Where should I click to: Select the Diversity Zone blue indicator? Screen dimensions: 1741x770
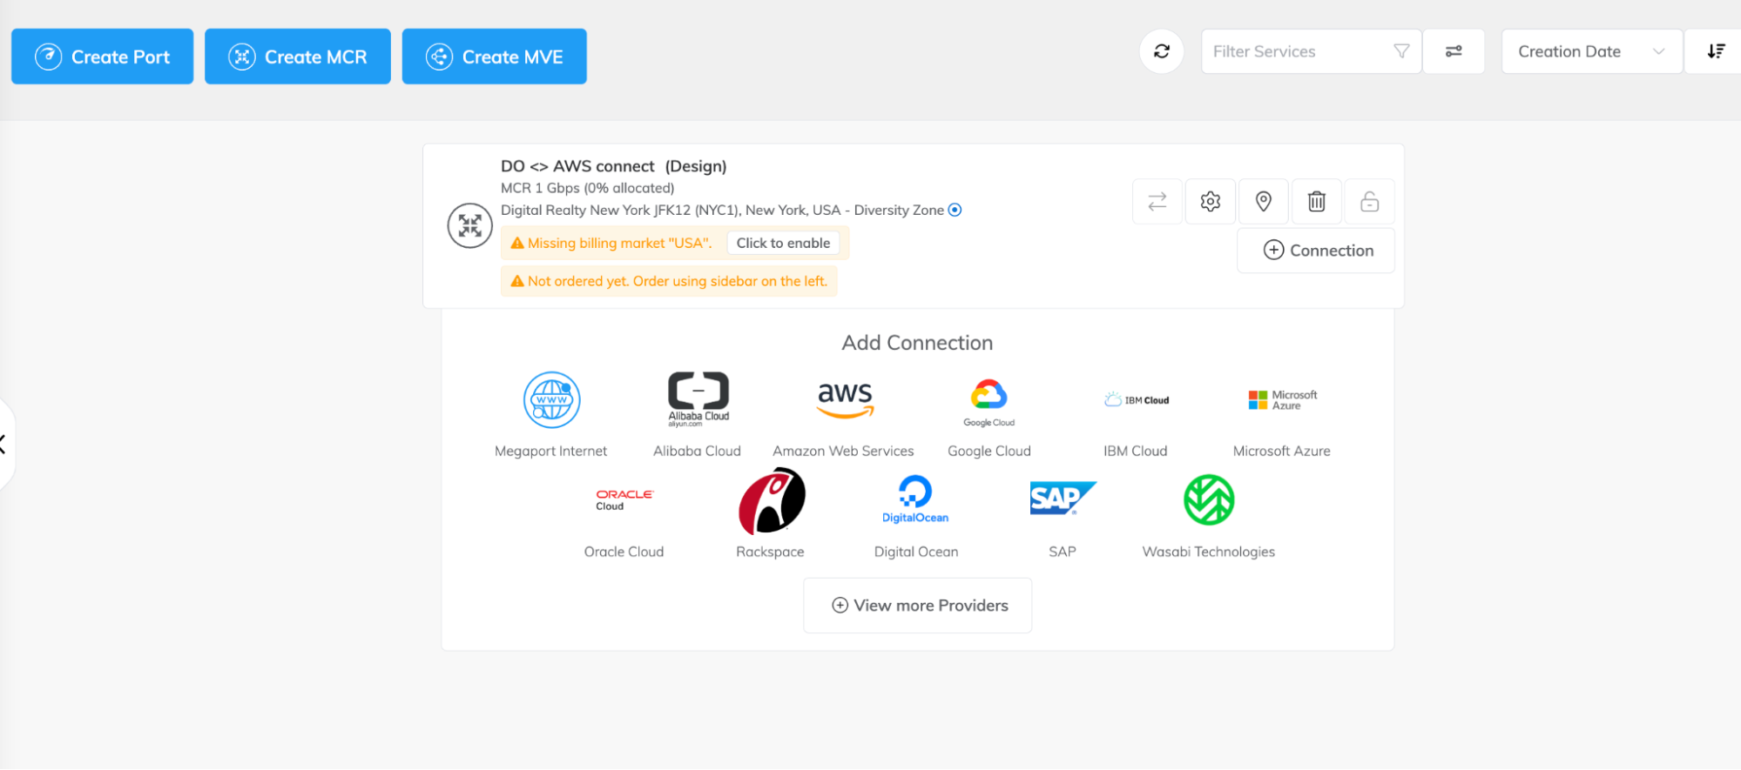click(955, 210)
